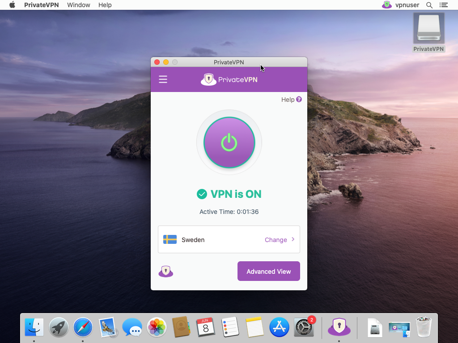Open the Help menu in menu bar

105,5
